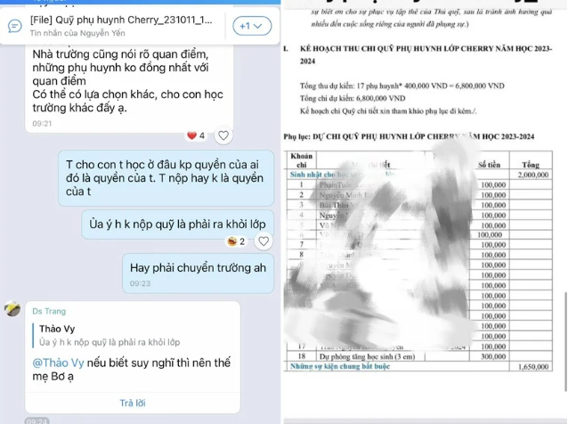View the 4 red heart reactions
Viewport: 568px width, 424px height.
click(x=196, y=135)
